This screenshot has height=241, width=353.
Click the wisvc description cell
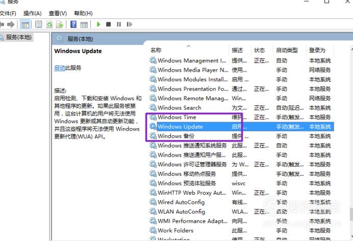(x=239, y=184)
